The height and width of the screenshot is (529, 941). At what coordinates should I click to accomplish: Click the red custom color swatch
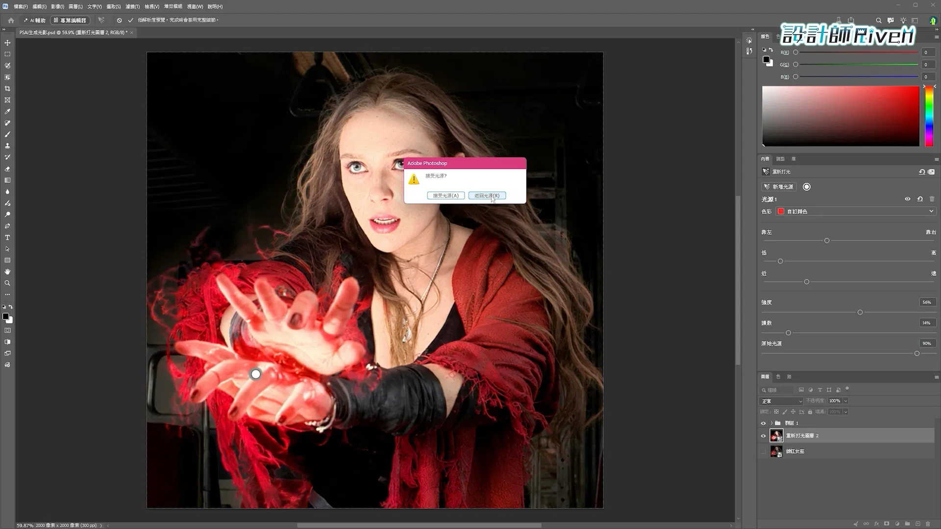point(781,212)
